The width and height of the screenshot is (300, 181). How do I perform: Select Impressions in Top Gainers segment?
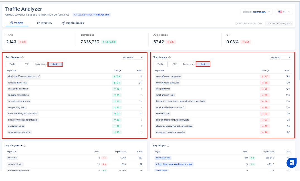pos(41,64)
